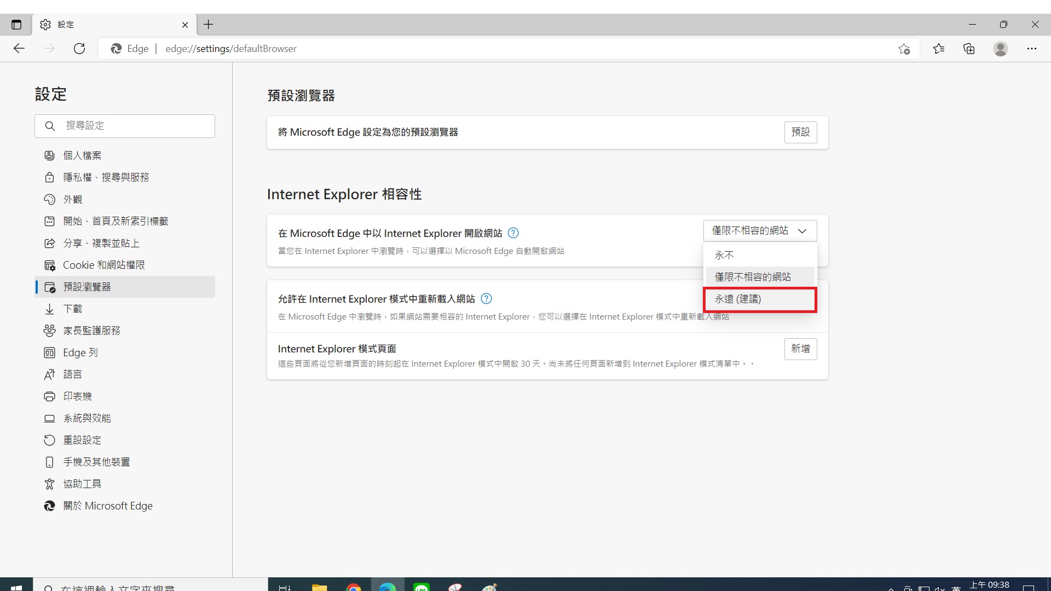Click the download arrow icon for 下載

[x=49, y=309]
